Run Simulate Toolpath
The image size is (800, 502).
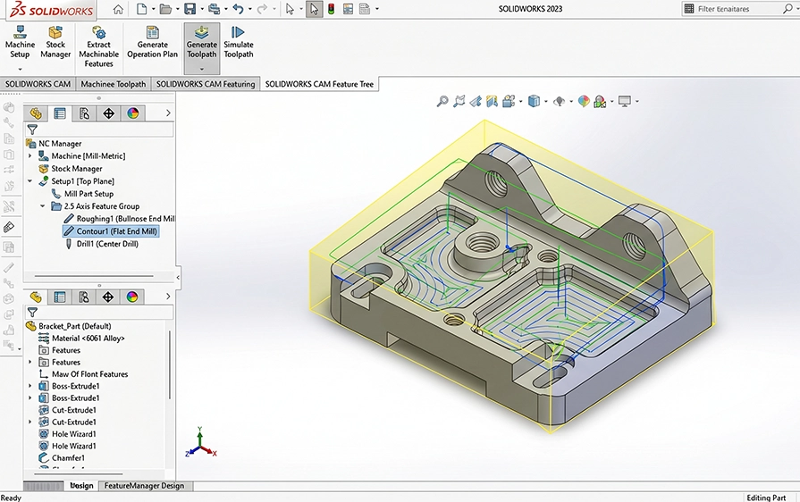[x=239, y=43]
